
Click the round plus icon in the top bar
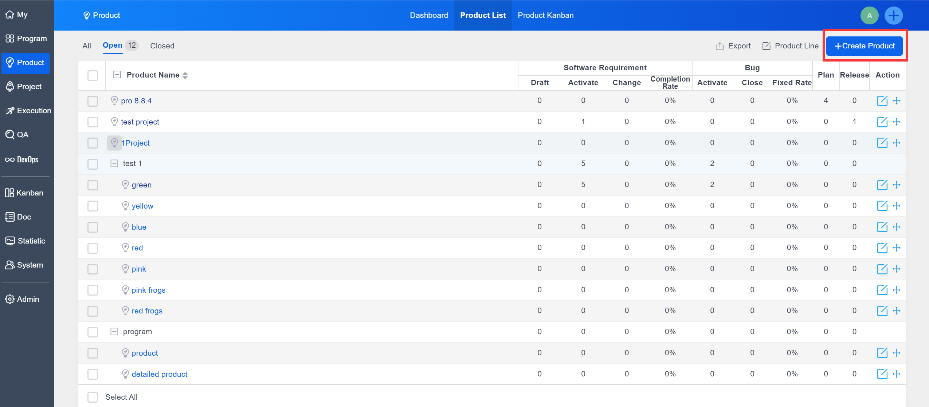[x=893, y=16]
